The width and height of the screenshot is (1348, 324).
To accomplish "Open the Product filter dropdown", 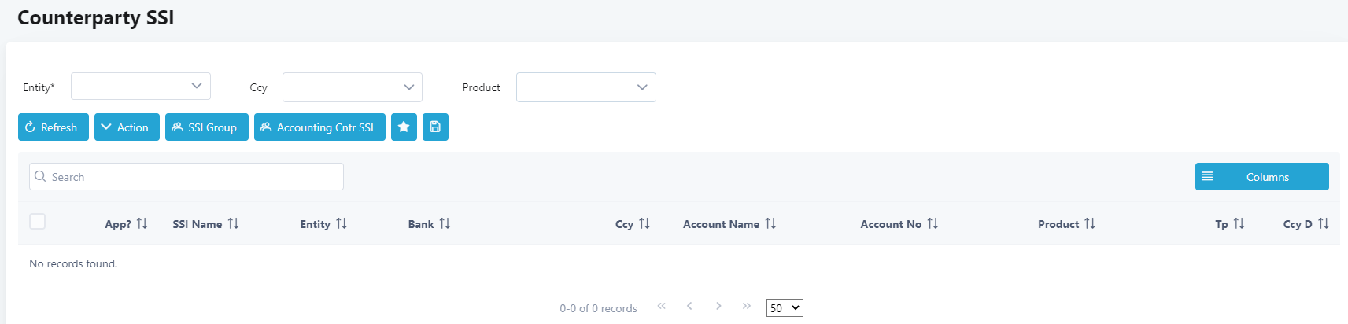I will (x=585, y=87).
